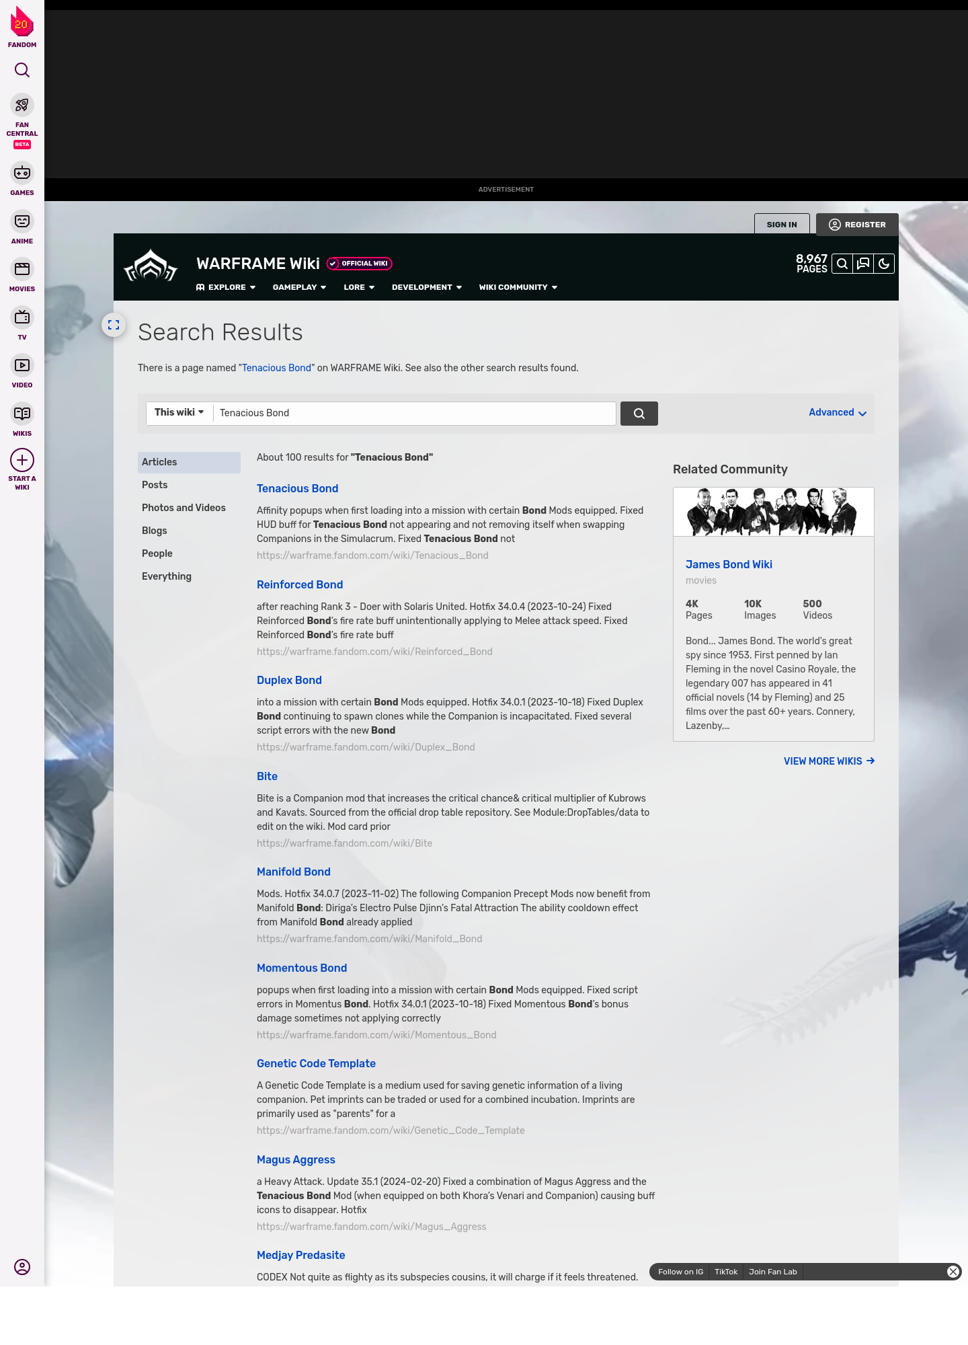
Task: Click the Warframe lotus logo
Action: (x=151, y=266)
